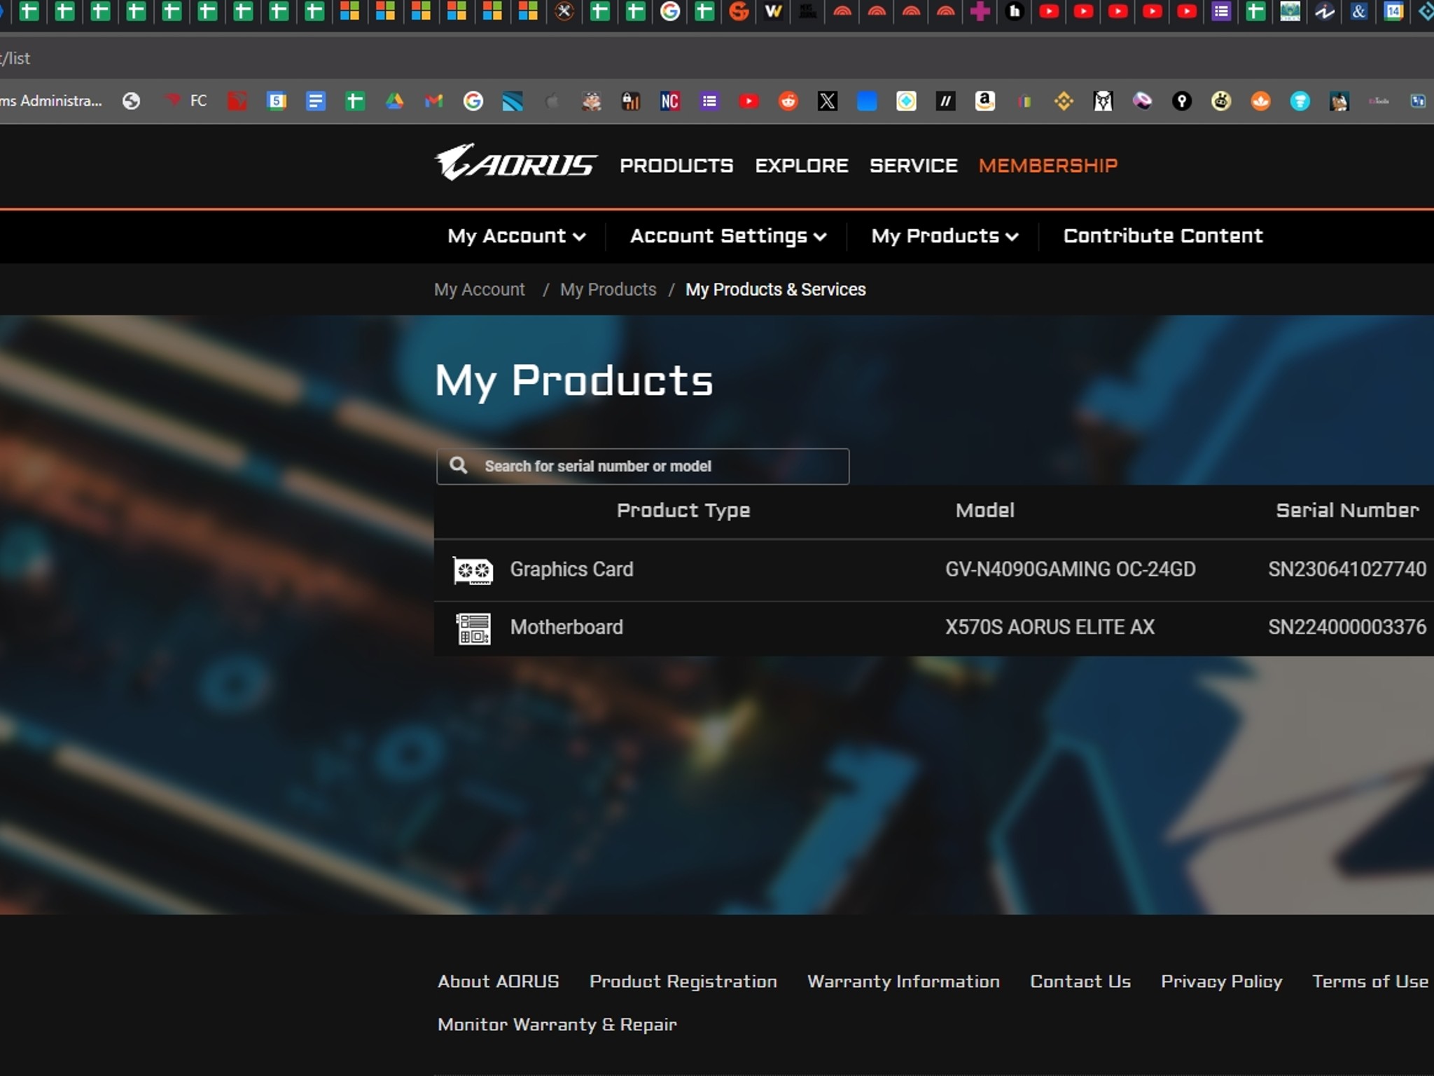The width and height of the screenshot is (1434, 1076).
Task: Switch to the W tab
Action: coord(773,11)
